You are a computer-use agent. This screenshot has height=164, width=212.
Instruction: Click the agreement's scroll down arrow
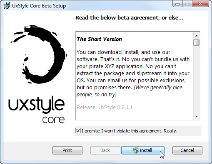(x=197, y=117)
